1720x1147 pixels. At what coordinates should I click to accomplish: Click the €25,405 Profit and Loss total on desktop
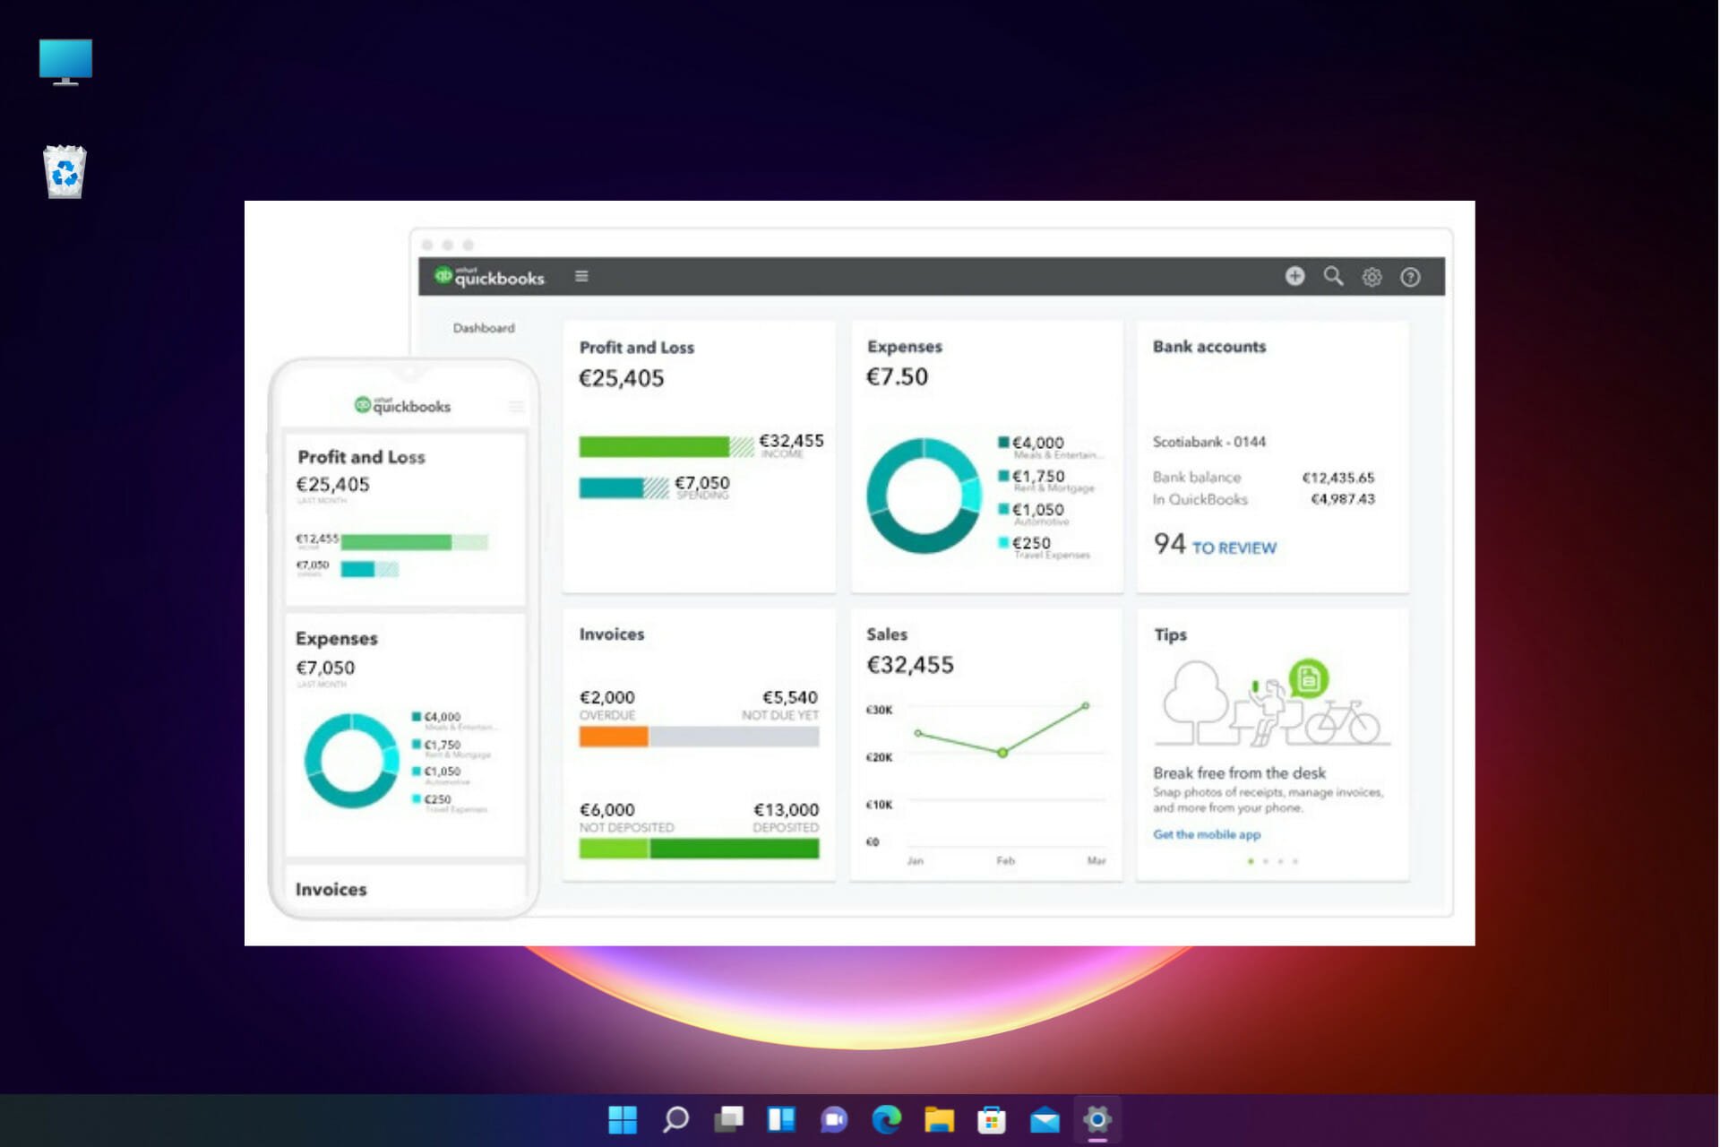tap(622, 378)
